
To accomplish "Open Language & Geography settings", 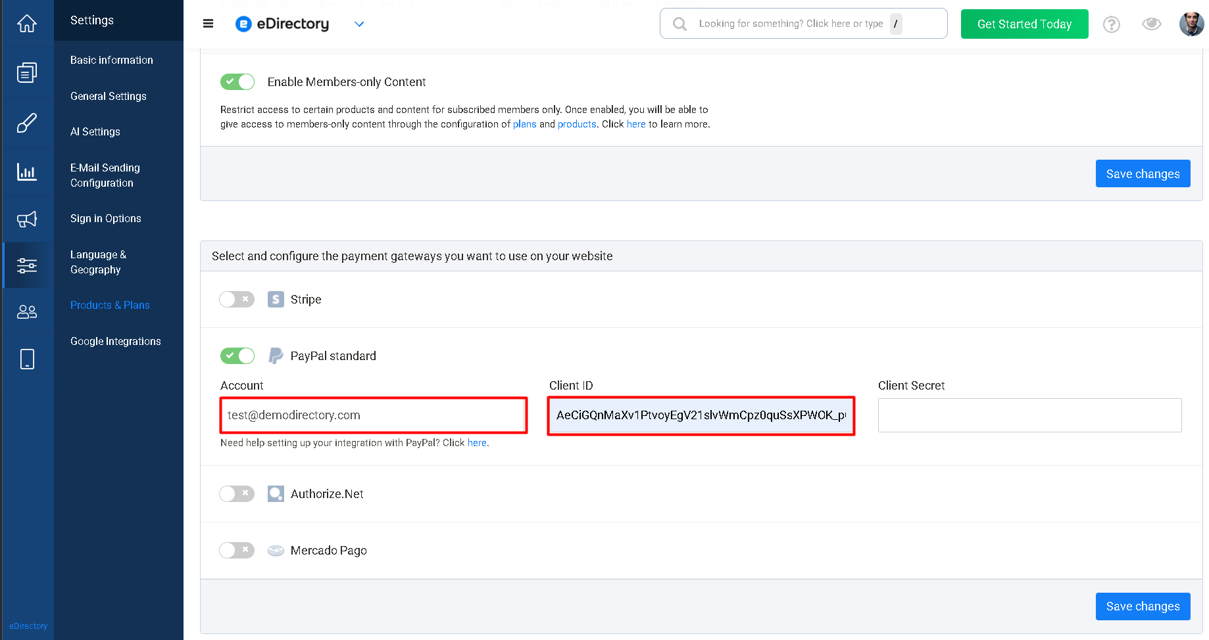I will [99, 262].
